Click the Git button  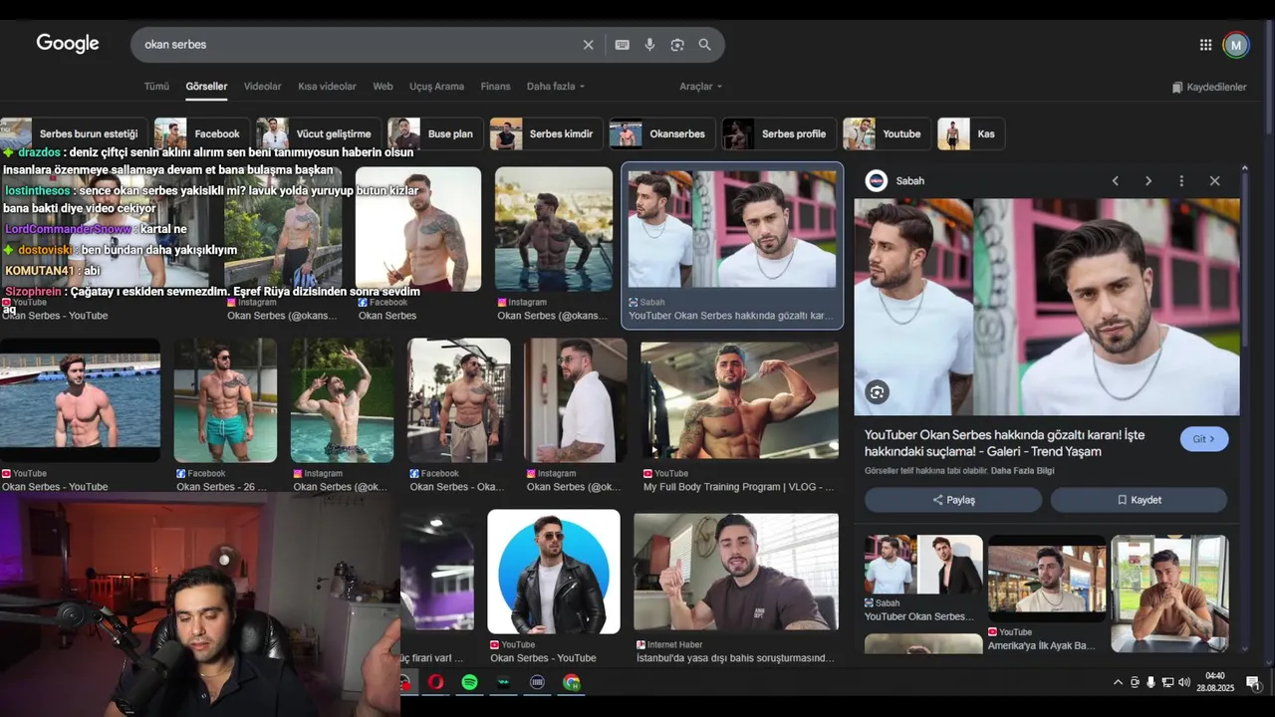click(1204, 439)
